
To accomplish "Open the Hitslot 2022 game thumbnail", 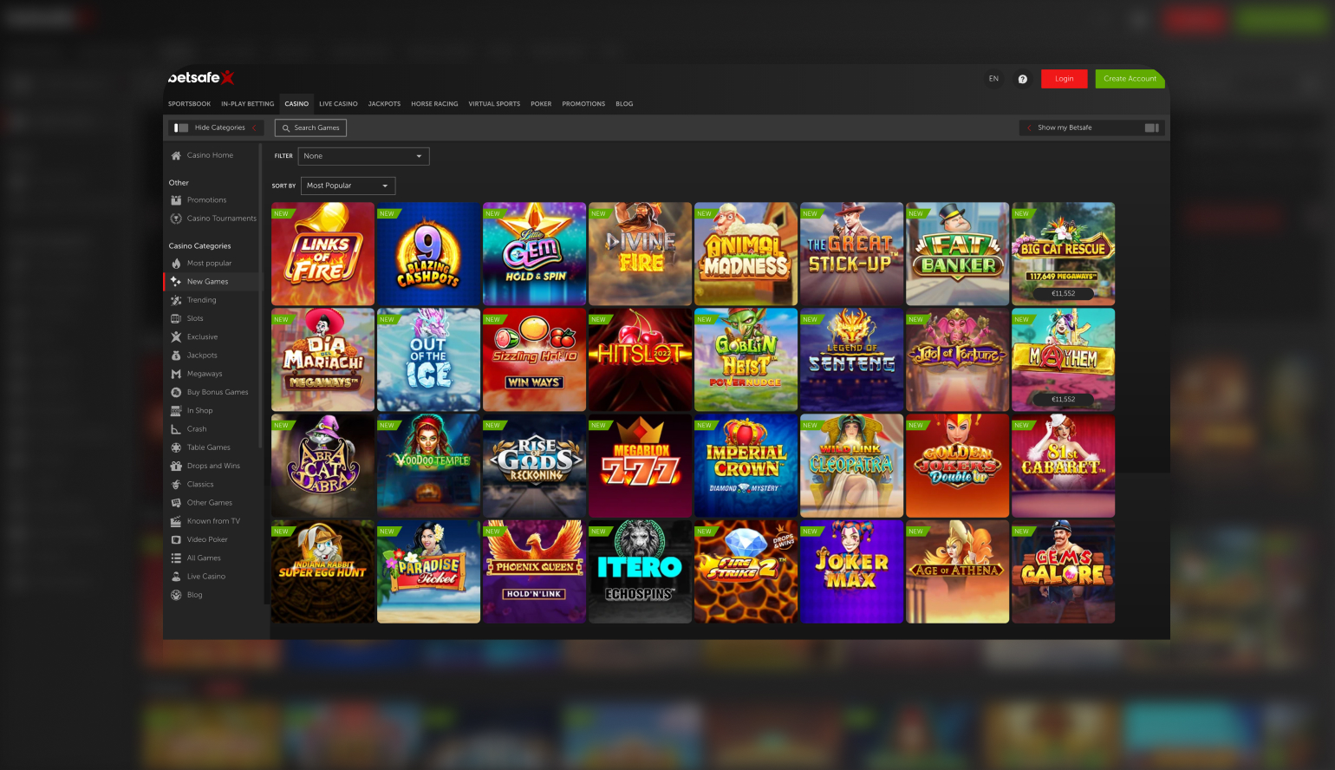I will [x=640, y=360].
